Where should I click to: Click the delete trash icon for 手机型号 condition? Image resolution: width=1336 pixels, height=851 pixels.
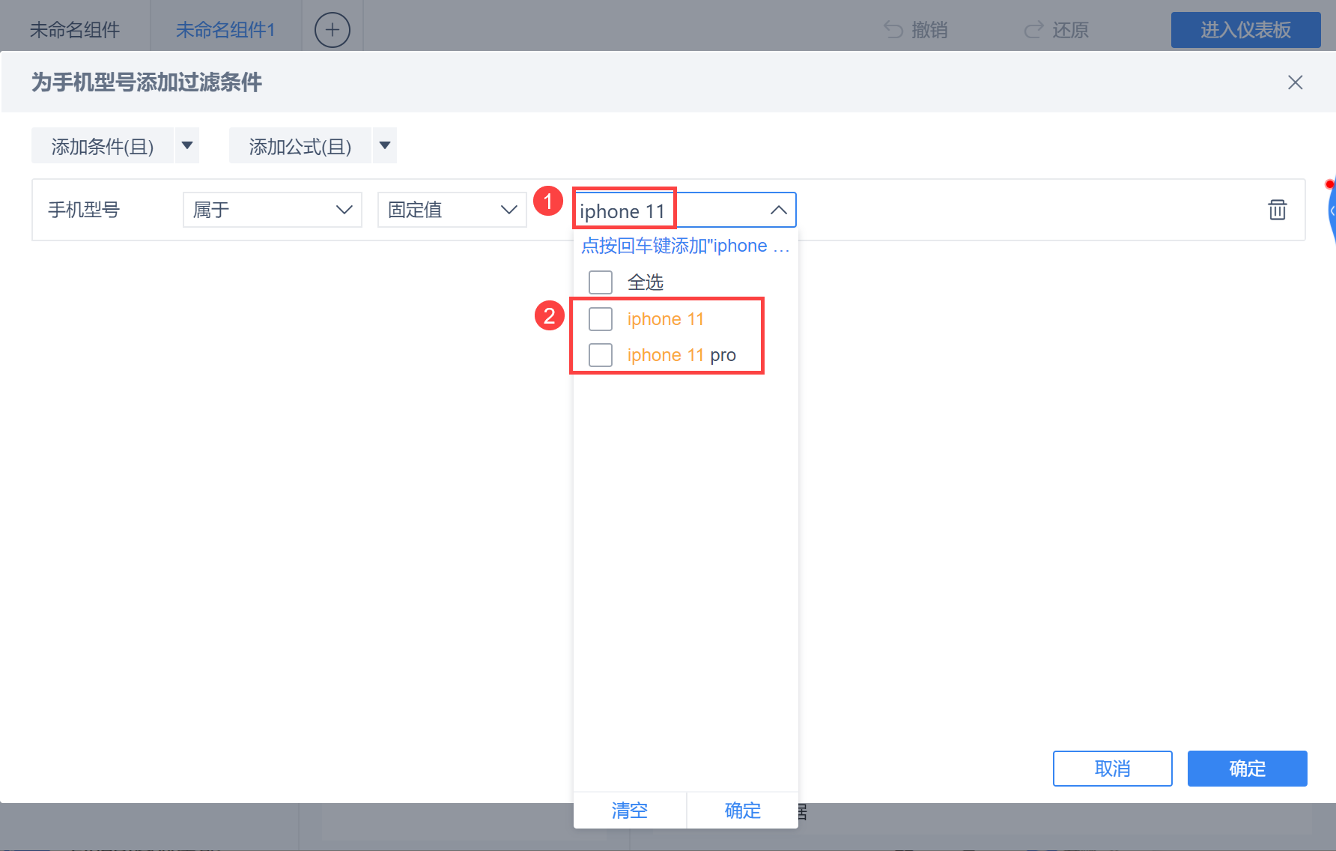pyautogui.click(x=1278, y=210)
